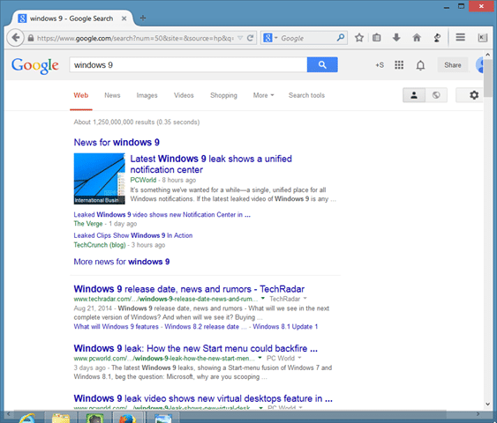Close the windows 9 Google Search tab
Image resolution: width=497 pixels, height=423 pixels.
coord(124,19)
